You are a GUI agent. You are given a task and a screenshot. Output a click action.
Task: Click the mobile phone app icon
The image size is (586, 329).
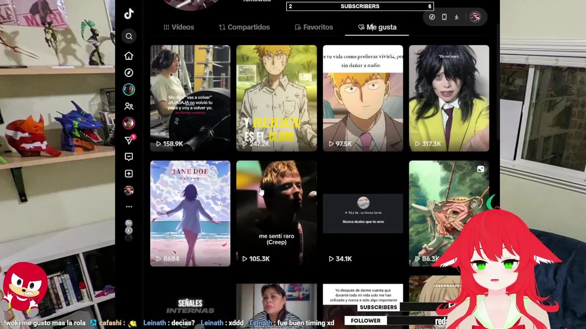444,17
